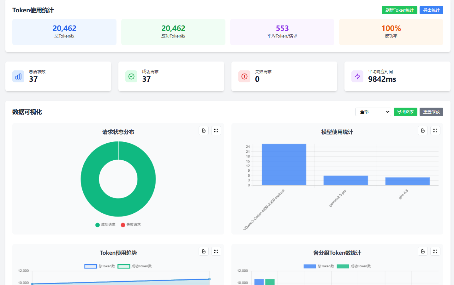This screenshot has width=454, height=285.
Task: Export the 请求状态分布 chart via file icon
Action: point(204,130)
